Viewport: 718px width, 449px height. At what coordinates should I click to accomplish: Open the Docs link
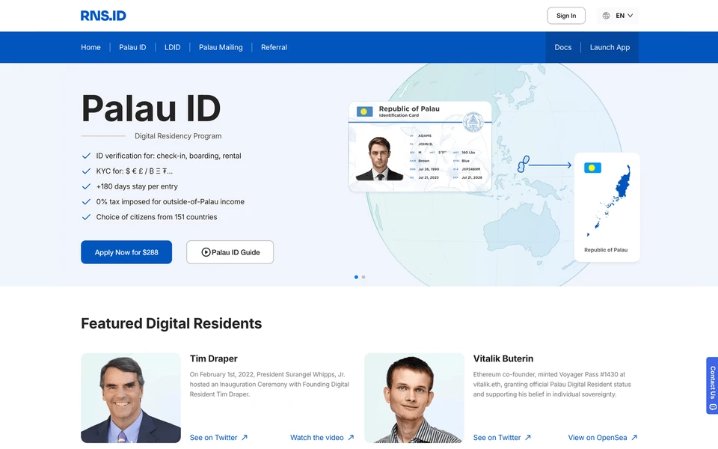[562, 47]
